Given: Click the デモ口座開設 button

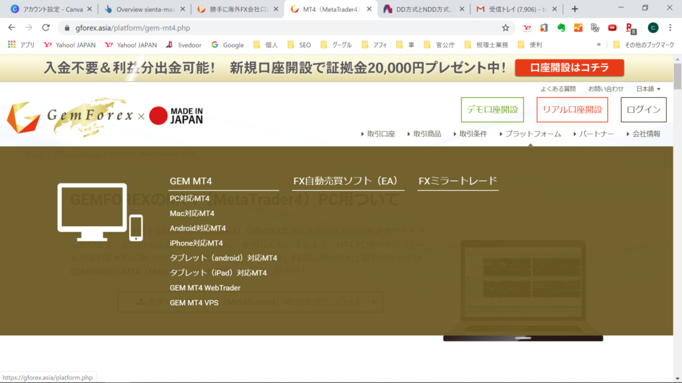Looking at the screenshot, I should pyautogui.click(x=492, y=110).
